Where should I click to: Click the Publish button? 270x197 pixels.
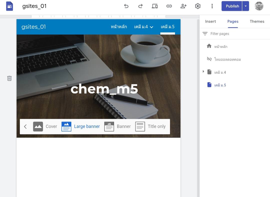pyautogui.click(x=232, y=6)
